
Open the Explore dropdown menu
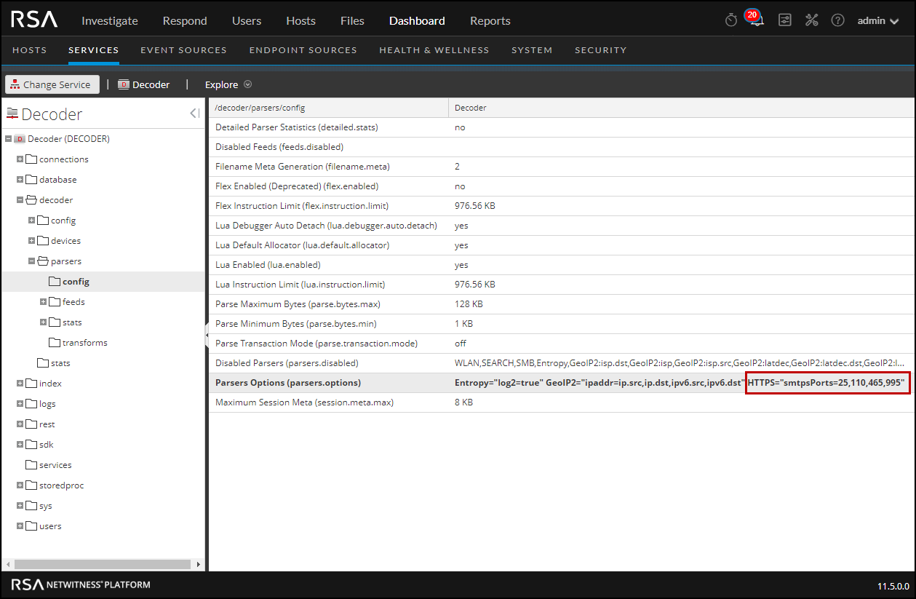[x=228, y=84]
